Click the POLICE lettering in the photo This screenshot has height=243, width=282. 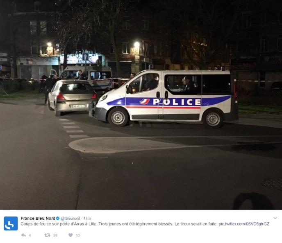(177, 102)
